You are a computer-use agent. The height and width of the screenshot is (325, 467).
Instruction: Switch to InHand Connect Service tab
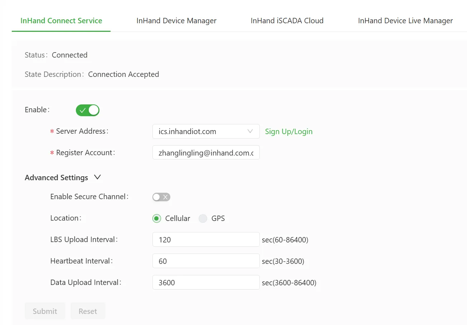click(61, 21)
